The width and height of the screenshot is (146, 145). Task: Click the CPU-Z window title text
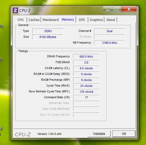click(25, 11)
